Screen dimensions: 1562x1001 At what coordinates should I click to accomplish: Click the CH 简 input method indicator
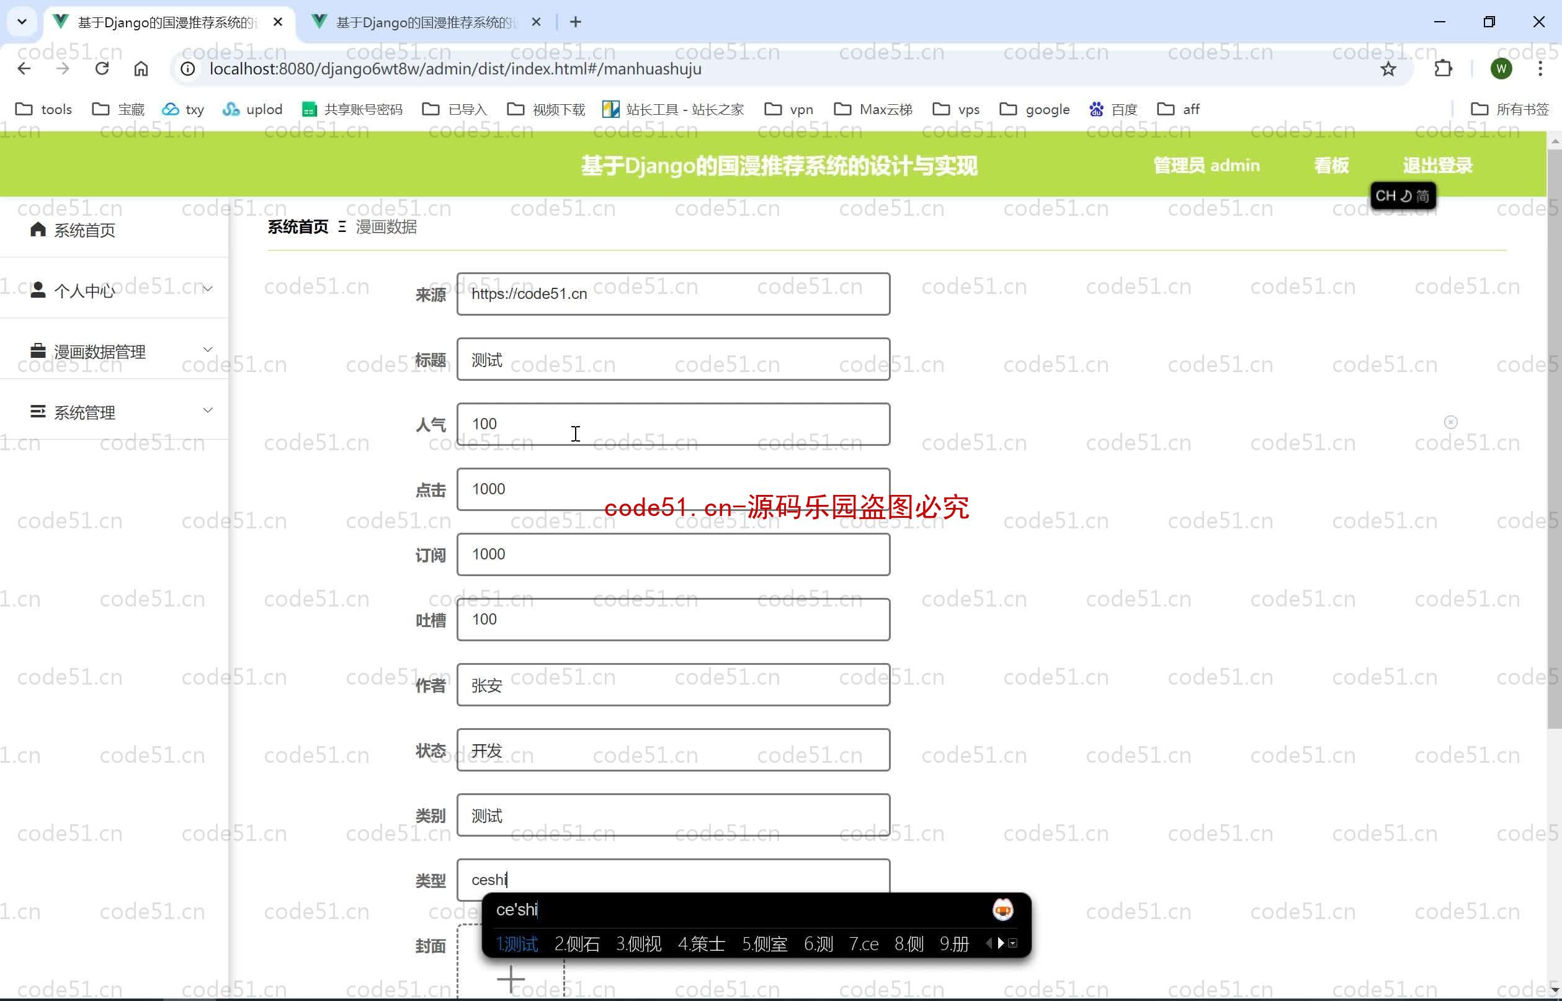(1403, 195)
